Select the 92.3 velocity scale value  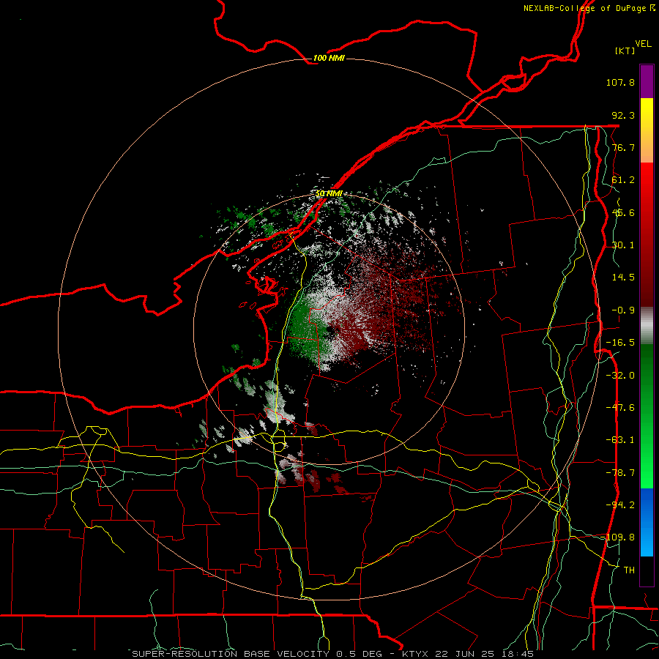(623, 115)
